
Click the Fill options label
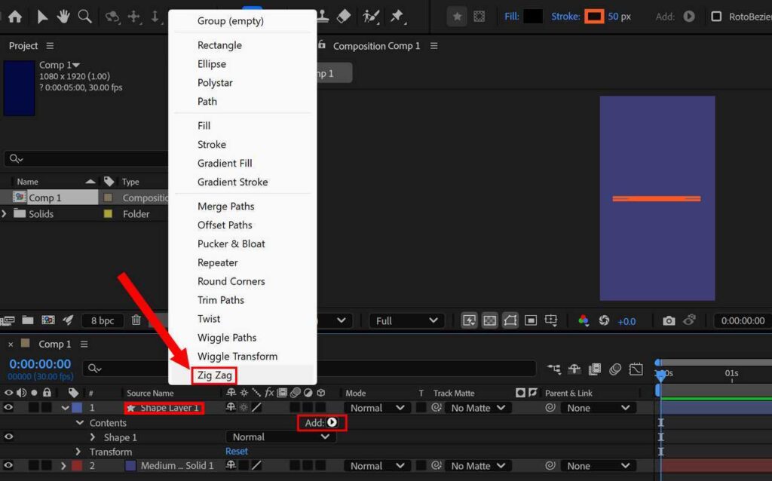coord(512,17)
